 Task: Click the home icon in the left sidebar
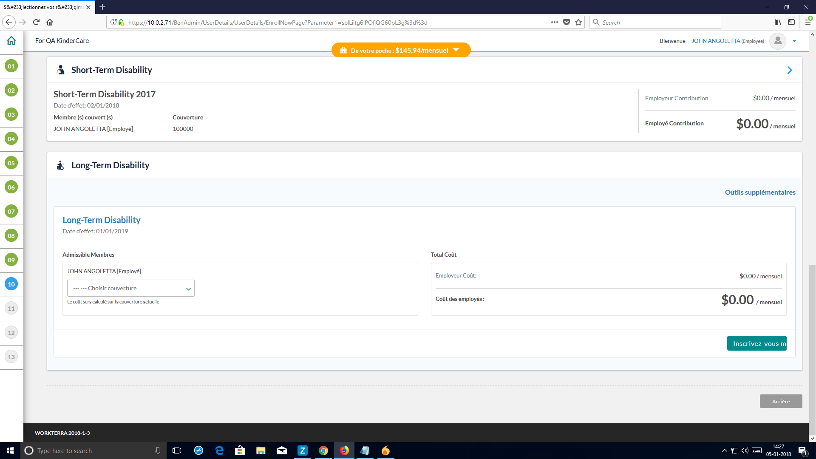[x=11, y=41]
